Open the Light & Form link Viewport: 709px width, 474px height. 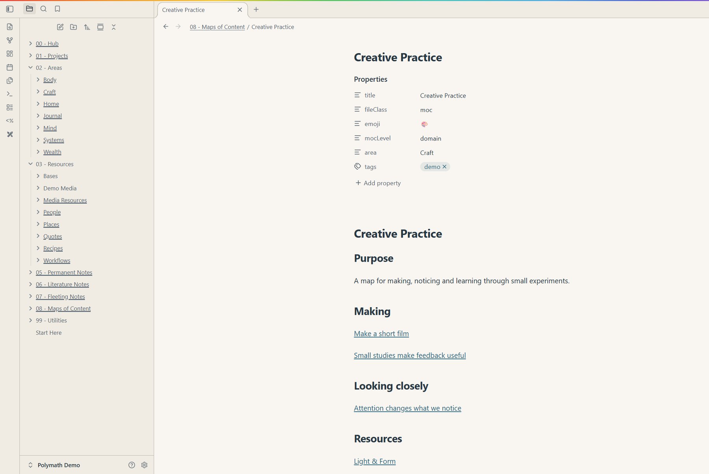pos(375,461)
